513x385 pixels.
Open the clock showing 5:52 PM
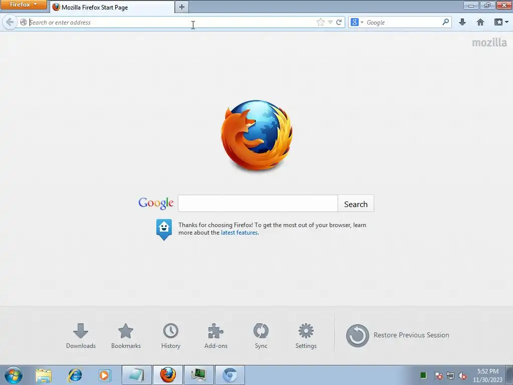(487, 375)
